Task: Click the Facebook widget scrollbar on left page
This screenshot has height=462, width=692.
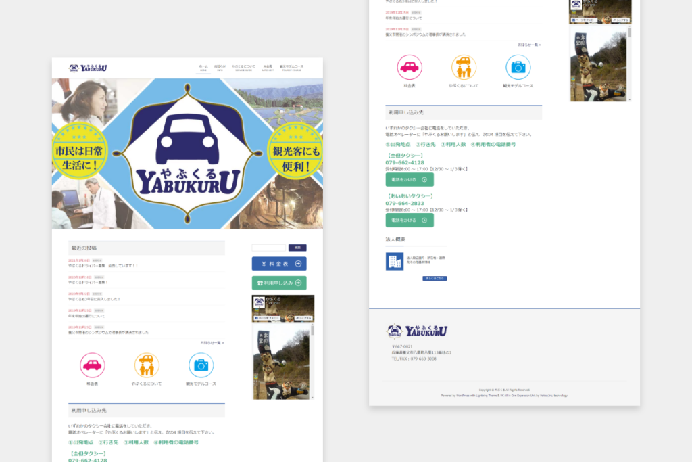Action: point(312,361)
